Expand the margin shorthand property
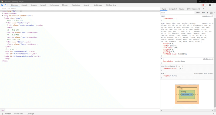The height and width of the screenshot is (115, 216). (x=171, y=50)
